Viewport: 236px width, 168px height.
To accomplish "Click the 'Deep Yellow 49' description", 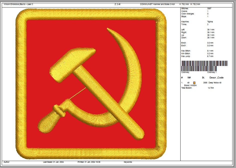I will coord(215,83).
